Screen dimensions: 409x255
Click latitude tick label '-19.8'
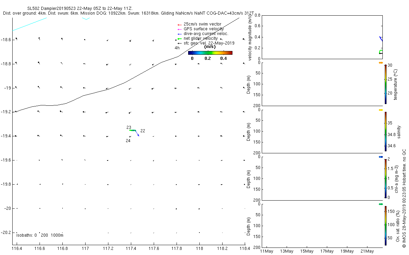[x=6, y=184]
